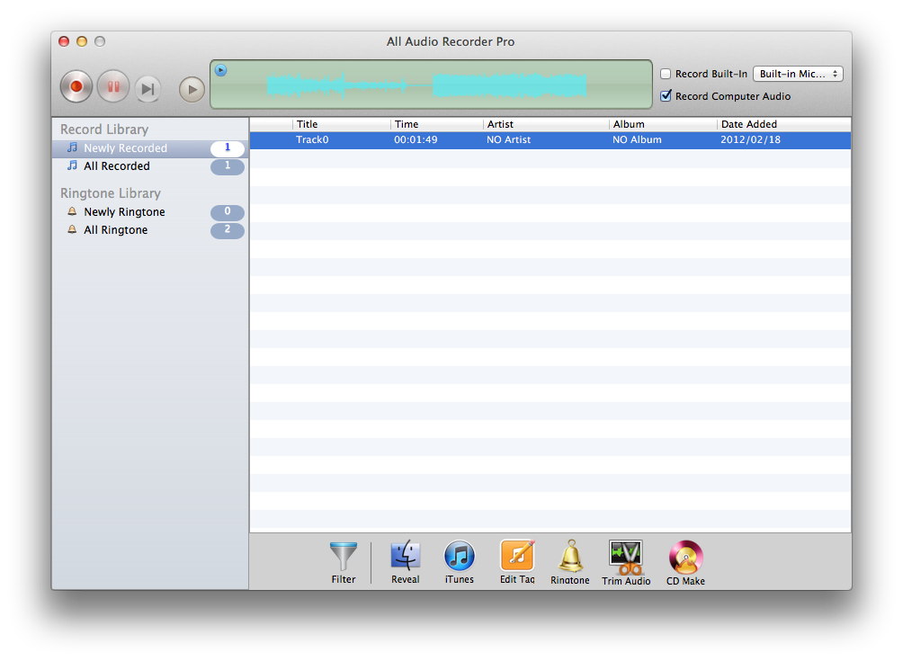Open the Trim Audio scissors tool

(x=626, y=563)
